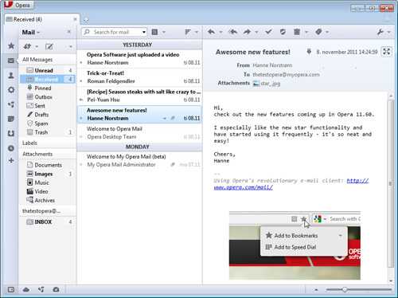Image resolution: width=398 pixels, height=298 pixels.
Task: Open the Delete trash dropdown arrow
Action: click(x=306, y=32)
